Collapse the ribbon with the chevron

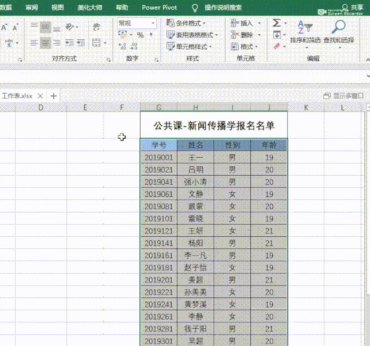pos(368,59)
